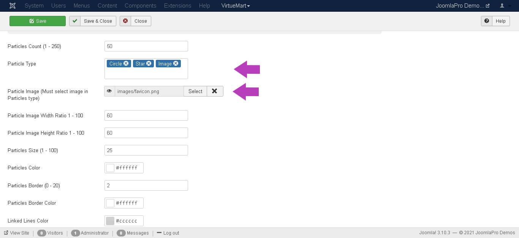Screen dimensions: 519x238
Task: Open the VirtueMart dropdown menu
Action: click(236, 6)
